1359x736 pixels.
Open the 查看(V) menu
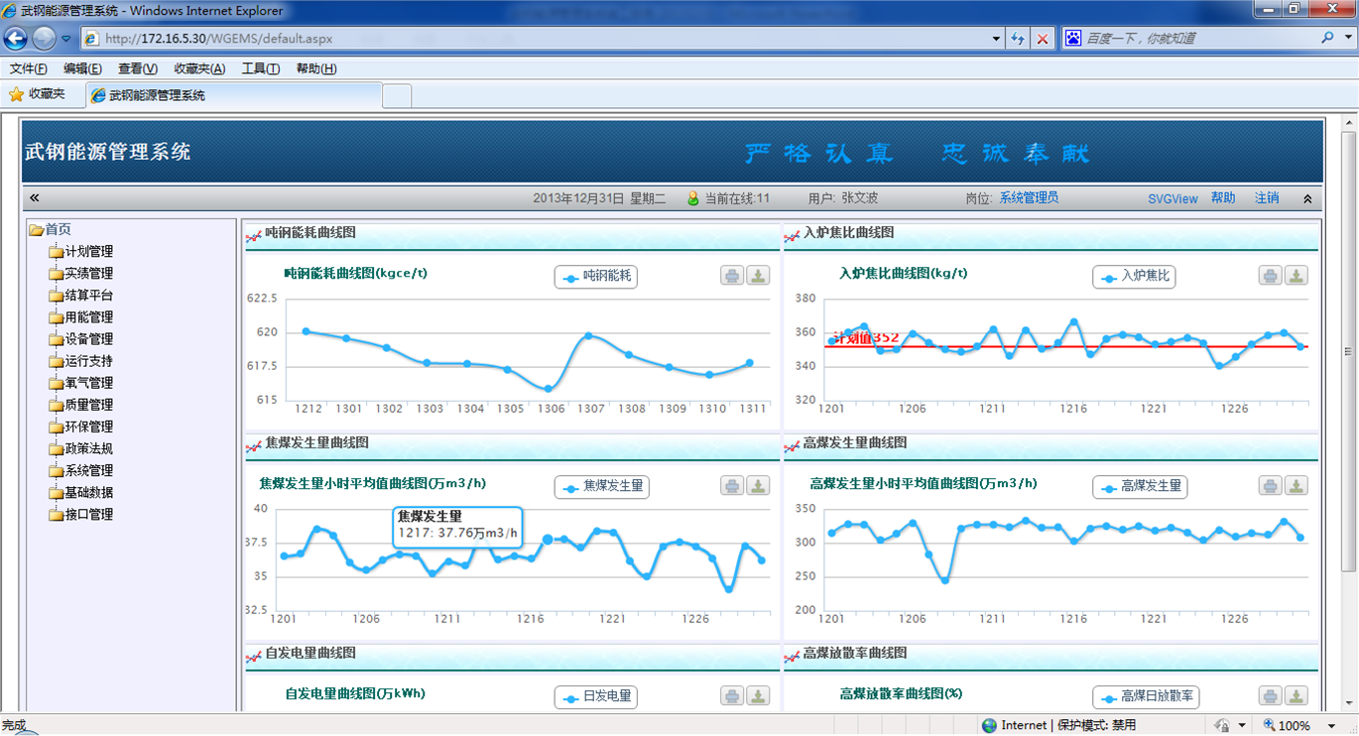138,69
